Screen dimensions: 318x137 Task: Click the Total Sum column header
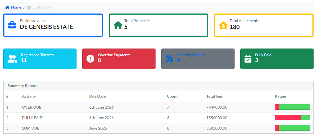tap(215, 96)
